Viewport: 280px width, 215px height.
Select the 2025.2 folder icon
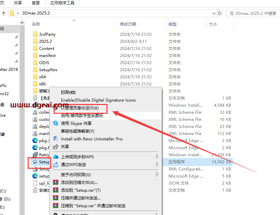35,41
